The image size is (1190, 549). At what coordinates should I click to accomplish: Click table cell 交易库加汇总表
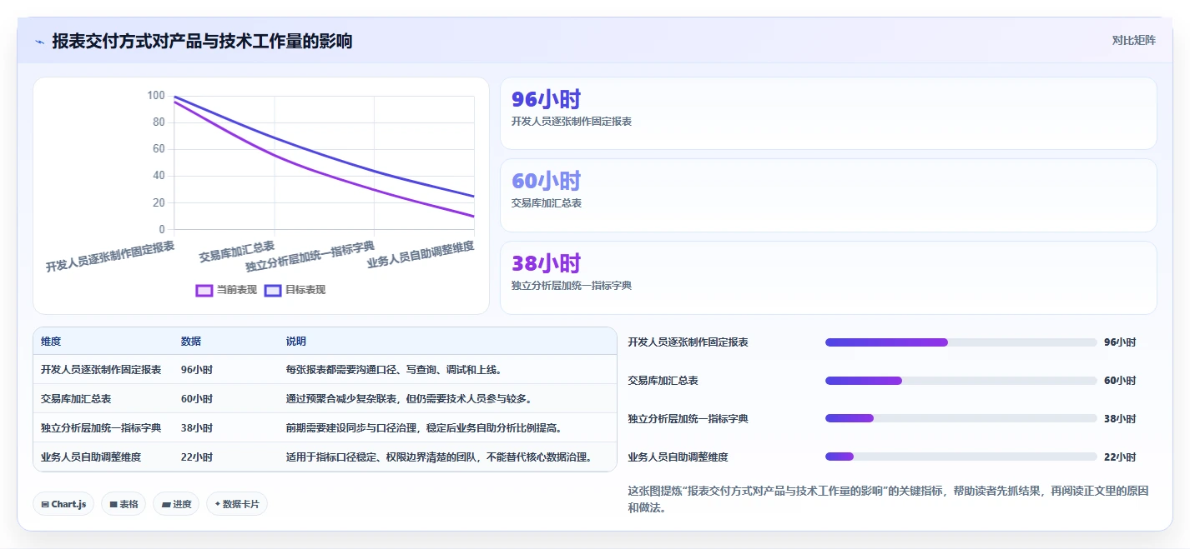pos(76,399)
